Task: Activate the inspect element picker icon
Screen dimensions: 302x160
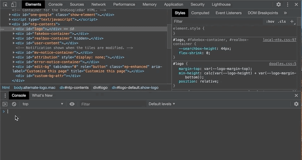Action: pyautogui.click(x=5, y=4)
